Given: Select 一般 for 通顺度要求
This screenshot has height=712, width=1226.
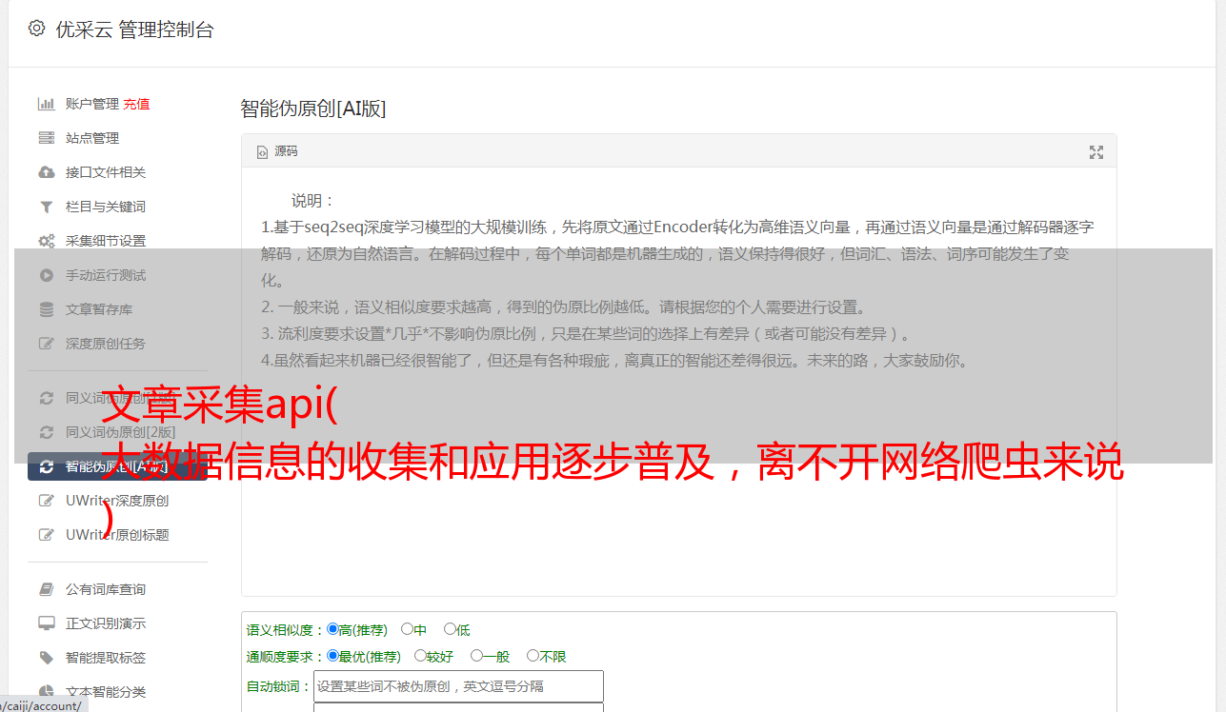Looking at the screenshot, I should click(476, 656).
